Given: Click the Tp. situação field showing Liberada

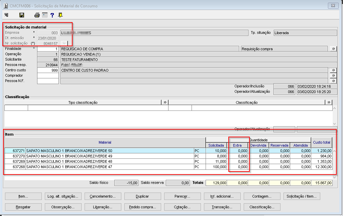Looking at the screenshot, I should click(x=305, y=32).
